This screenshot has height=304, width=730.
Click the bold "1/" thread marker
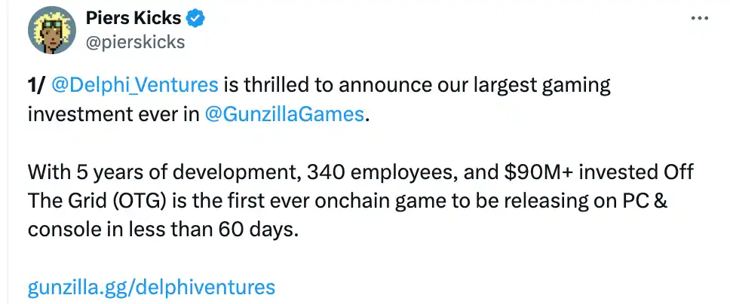36,86
